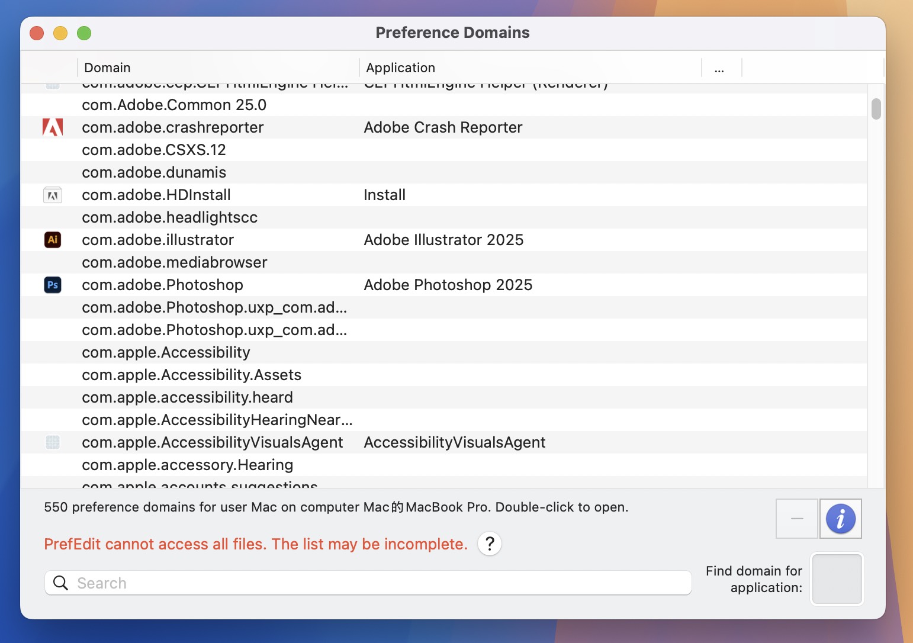This screenshot has height=643, width=913.
Task: Click the Find domain for application well
Action: click(837, 579)
